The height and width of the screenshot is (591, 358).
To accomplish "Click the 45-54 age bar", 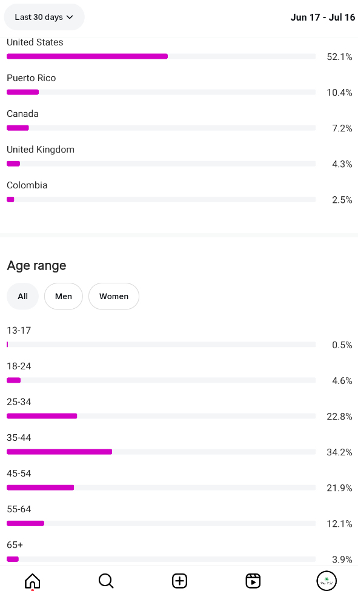I will pos(161,487).
